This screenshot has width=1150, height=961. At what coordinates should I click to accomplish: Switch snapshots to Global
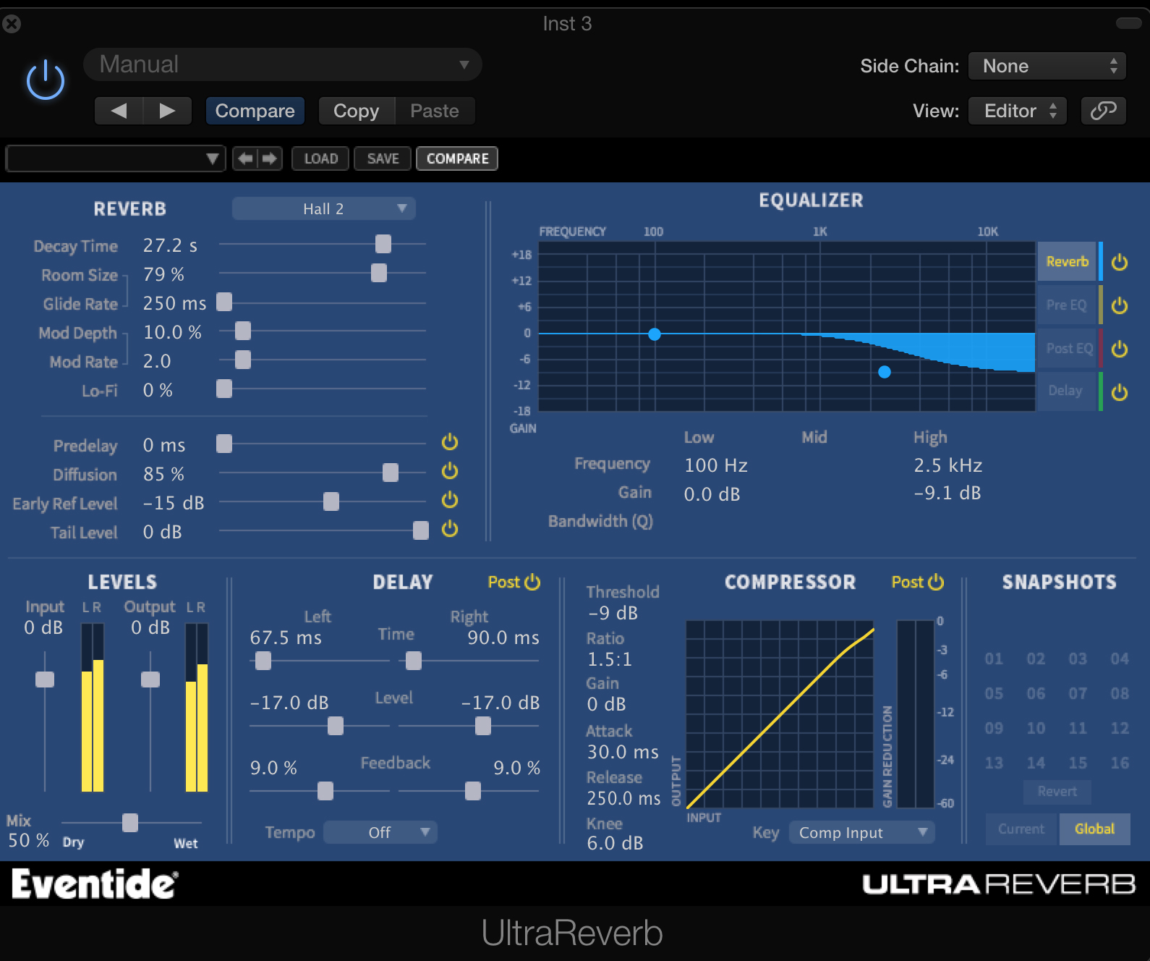tap(1094, 829)
